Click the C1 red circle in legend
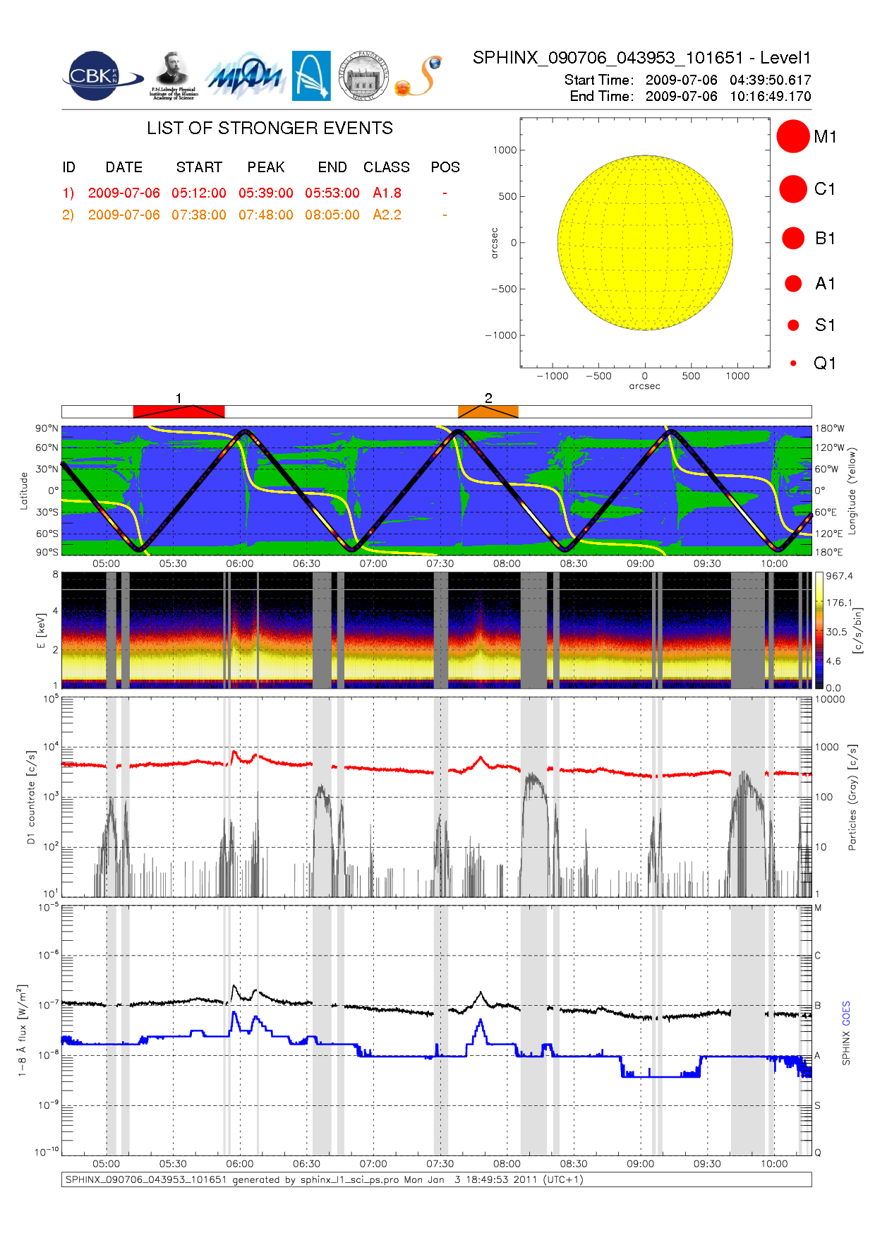The width and height of the screenshot is (875, 1238). coord(792,188)
